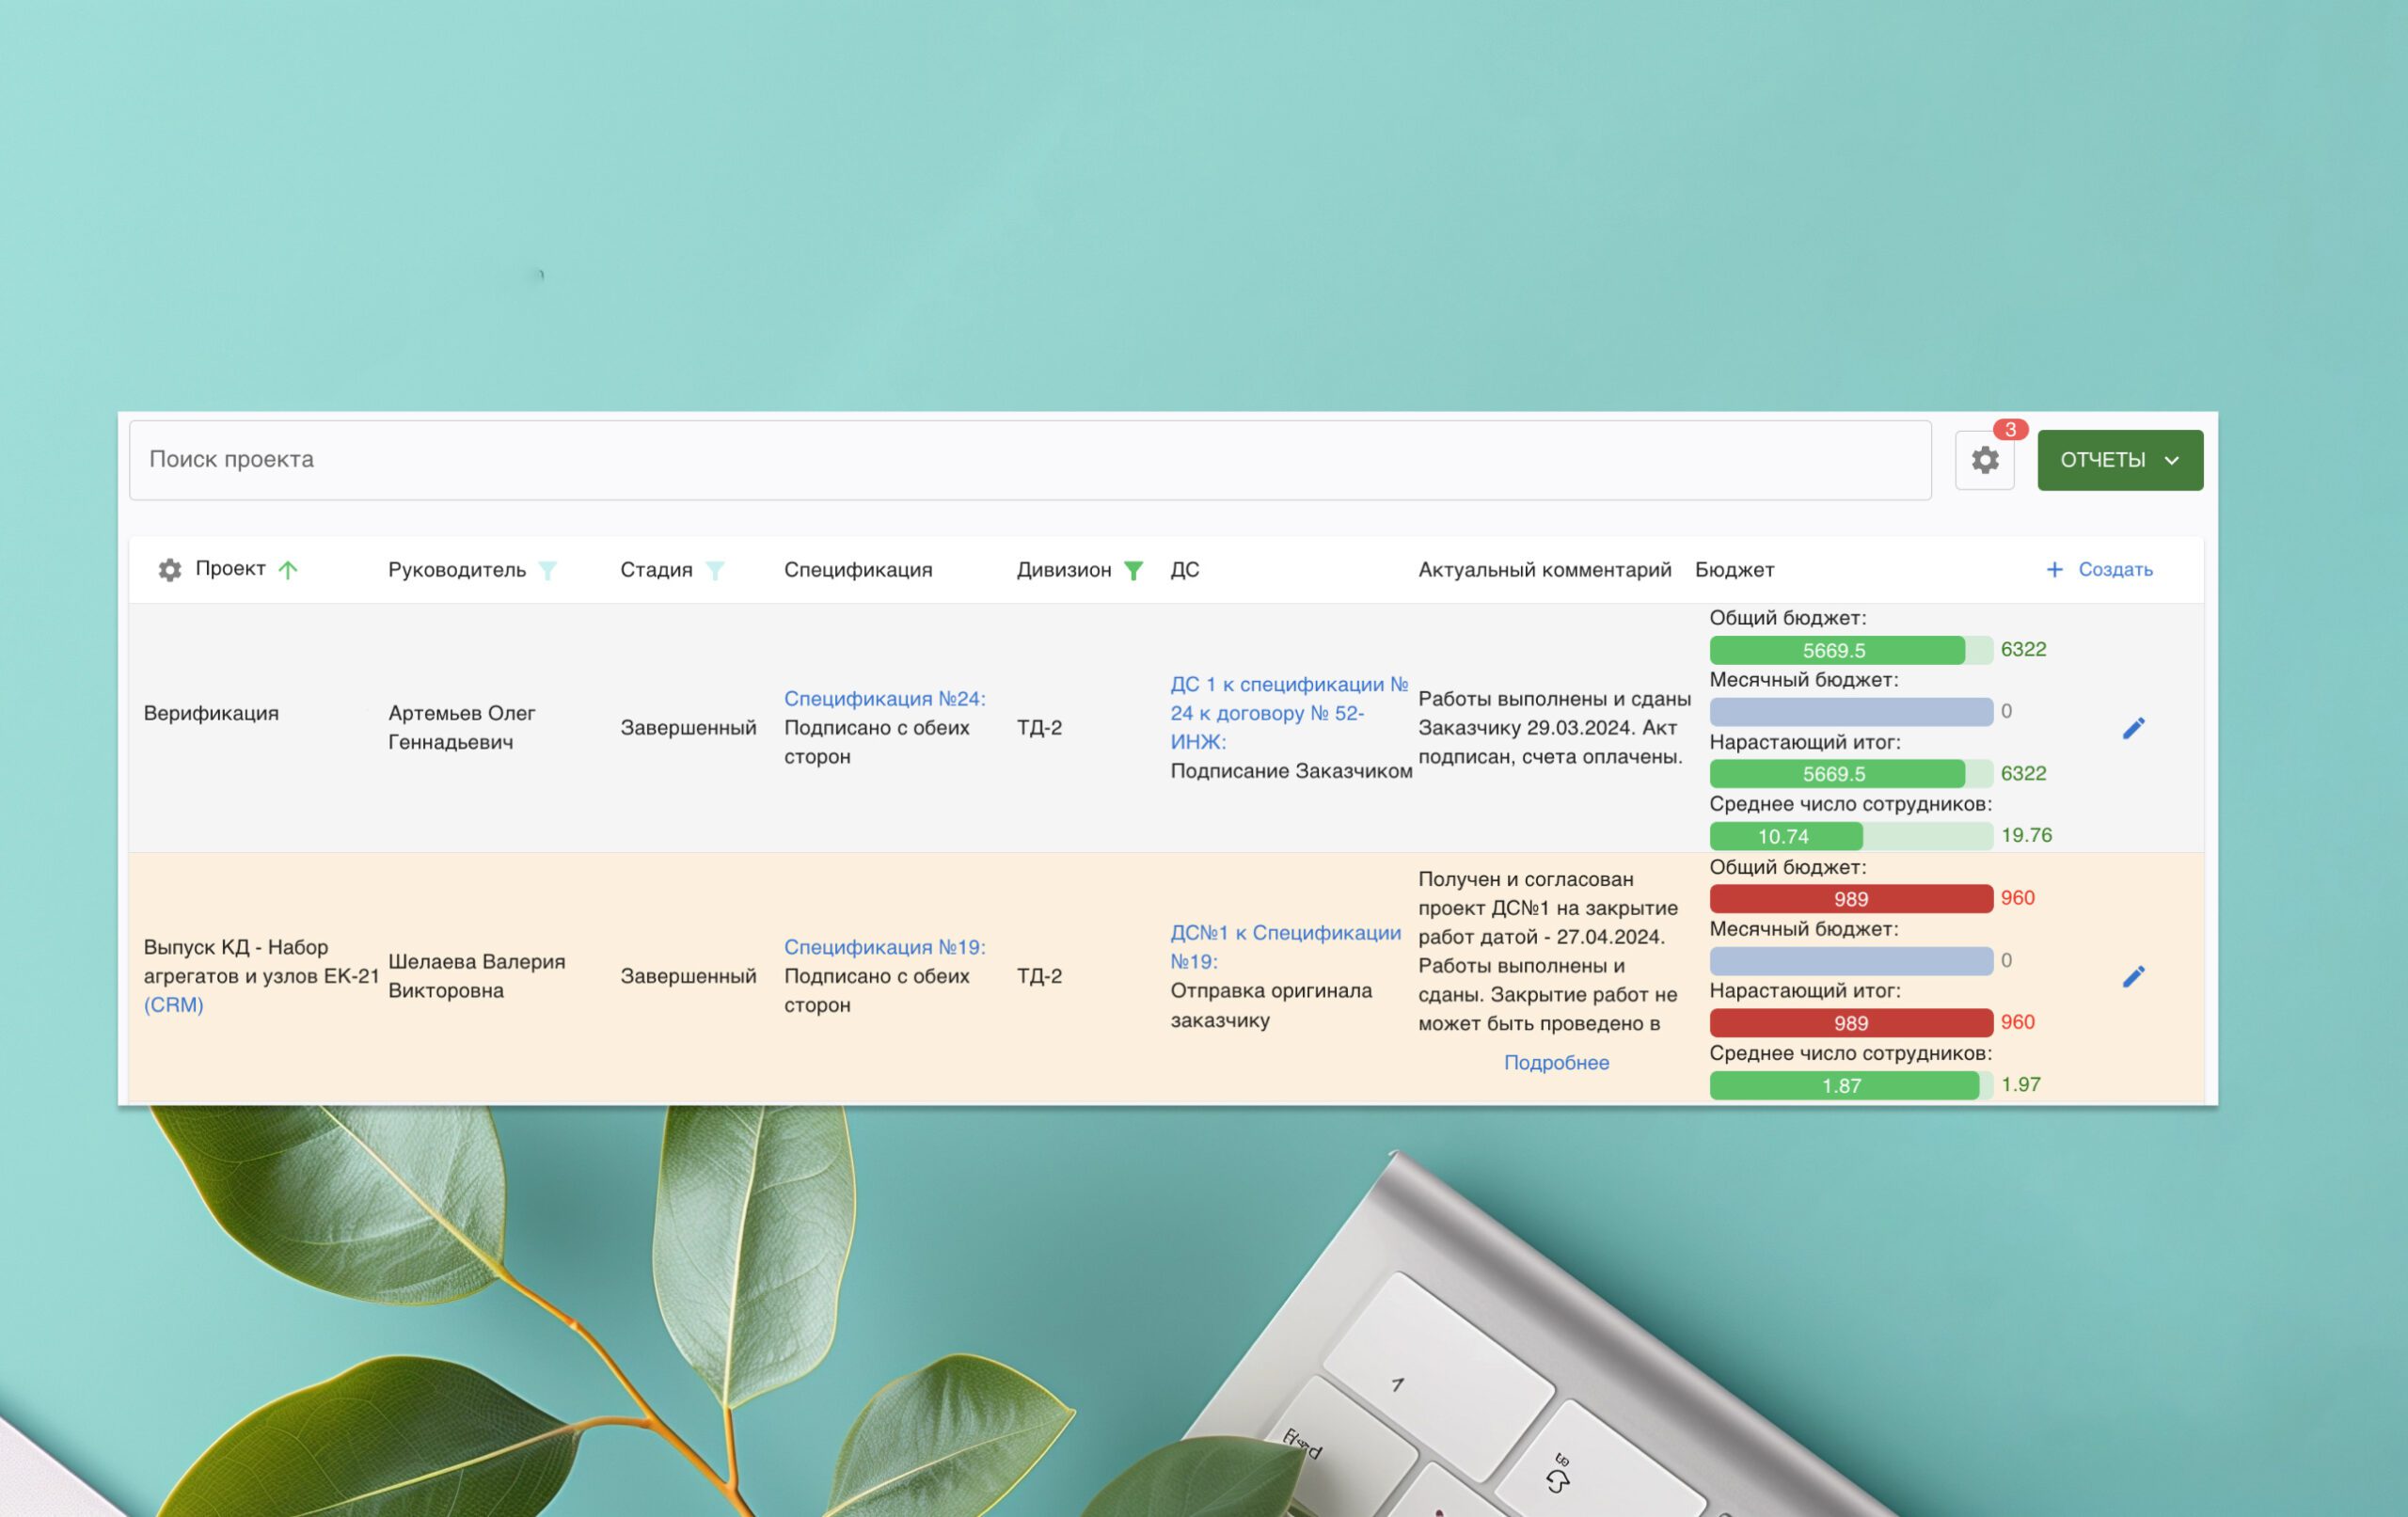Open the Спецификация №19 link

tap(884, 947)
